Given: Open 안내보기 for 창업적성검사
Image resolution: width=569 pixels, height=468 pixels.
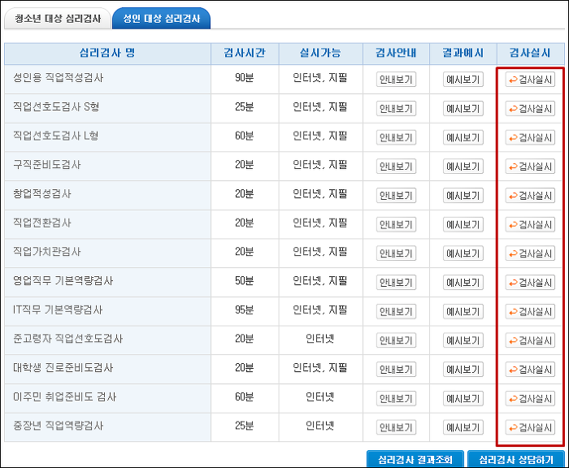Looking at the screenshot, I should [x=396, y=196].
